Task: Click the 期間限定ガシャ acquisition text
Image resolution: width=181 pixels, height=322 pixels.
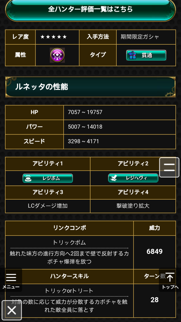Action: (x=140, y=37)
